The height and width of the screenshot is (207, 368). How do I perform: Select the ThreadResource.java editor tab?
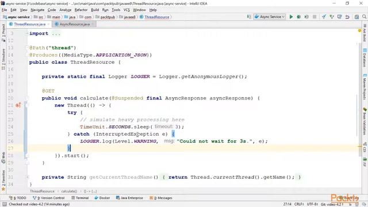tap(29, 24)
